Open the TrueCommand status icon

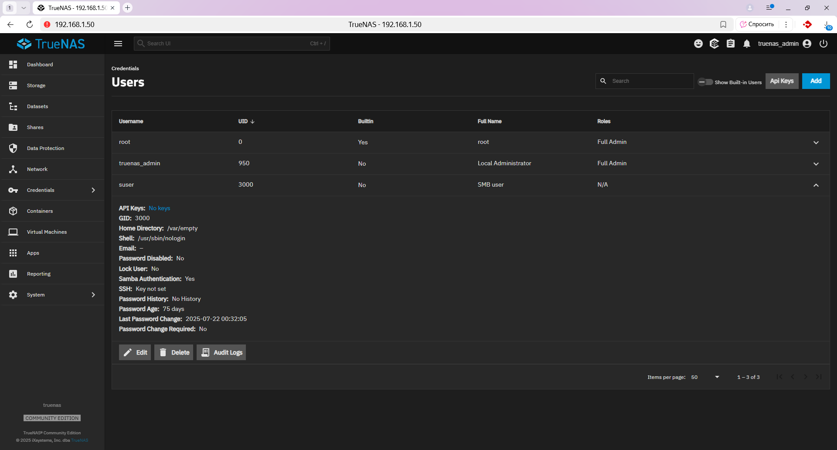tap(714, 44)
